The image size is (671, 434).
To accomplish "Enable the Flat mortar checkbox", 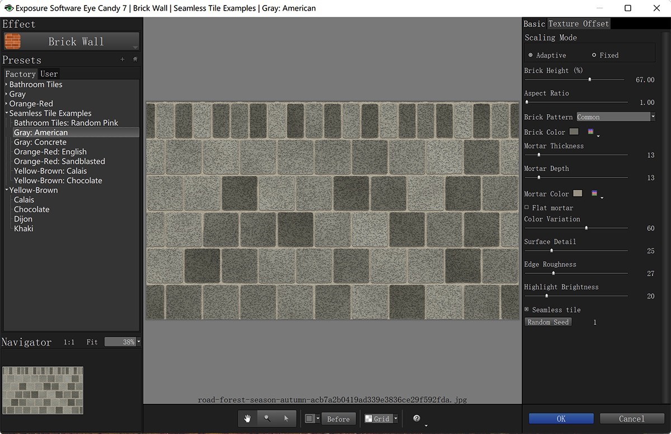I will click(x=527, y=207).
